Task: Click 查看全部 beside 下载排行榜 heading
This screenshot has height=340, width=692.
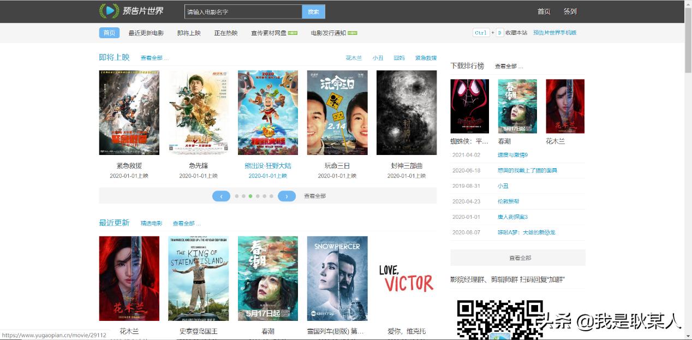Action: [x=509, y=66]
